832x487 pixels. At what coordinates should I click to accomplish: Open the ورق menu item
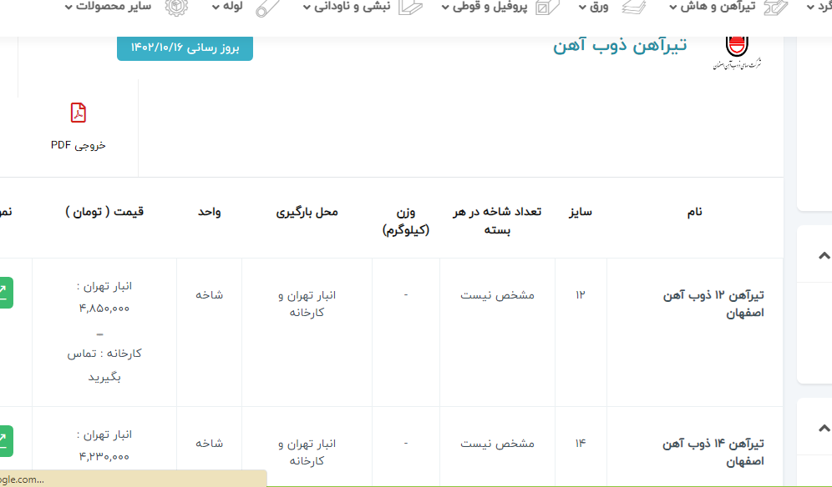pos(599,7)
